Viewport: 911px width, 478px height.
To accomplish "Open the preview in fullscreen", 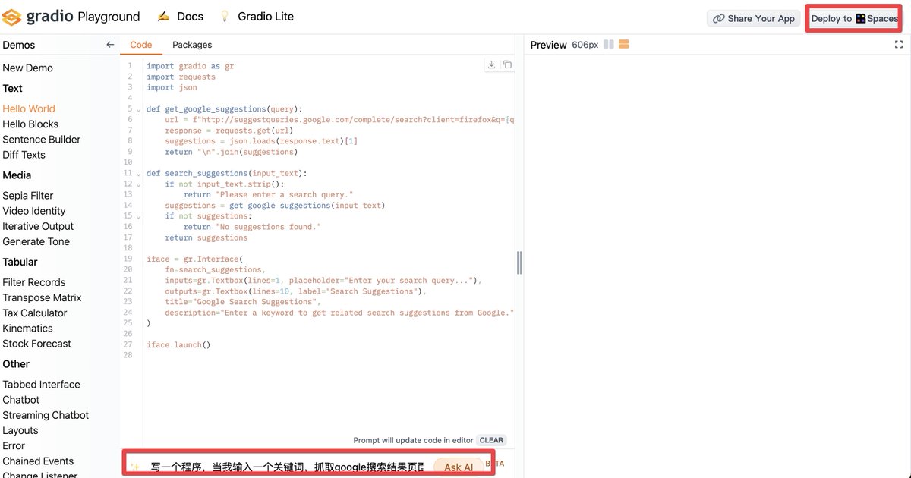I will click(x=899, y=45).
